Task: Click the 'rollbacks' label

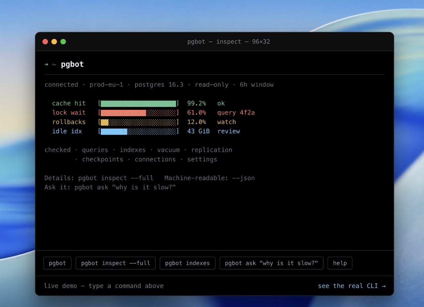Action: click(x=69, y=122)
